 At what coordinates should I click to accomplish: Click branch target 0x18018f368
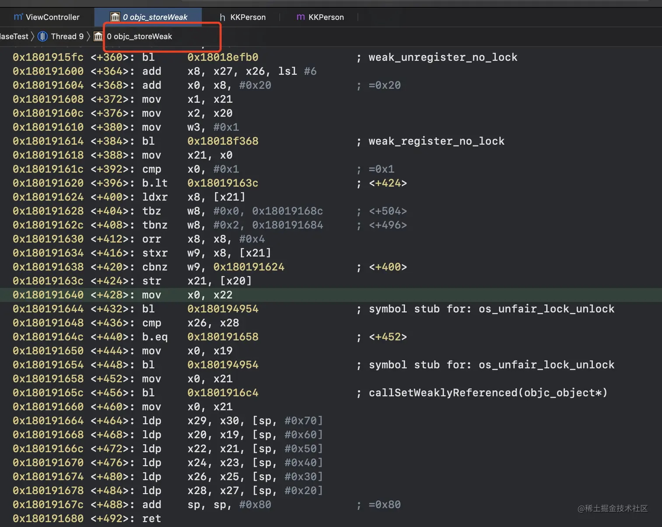[x=223, y=141]
